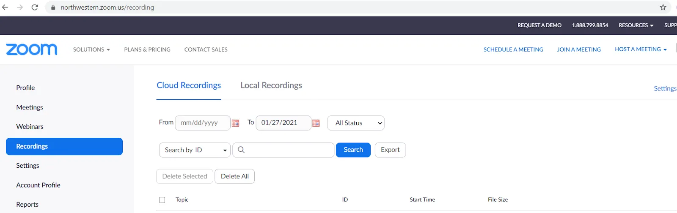677x213 pixels.
Task: Click the blue Search button
Action: coord(353,150)
